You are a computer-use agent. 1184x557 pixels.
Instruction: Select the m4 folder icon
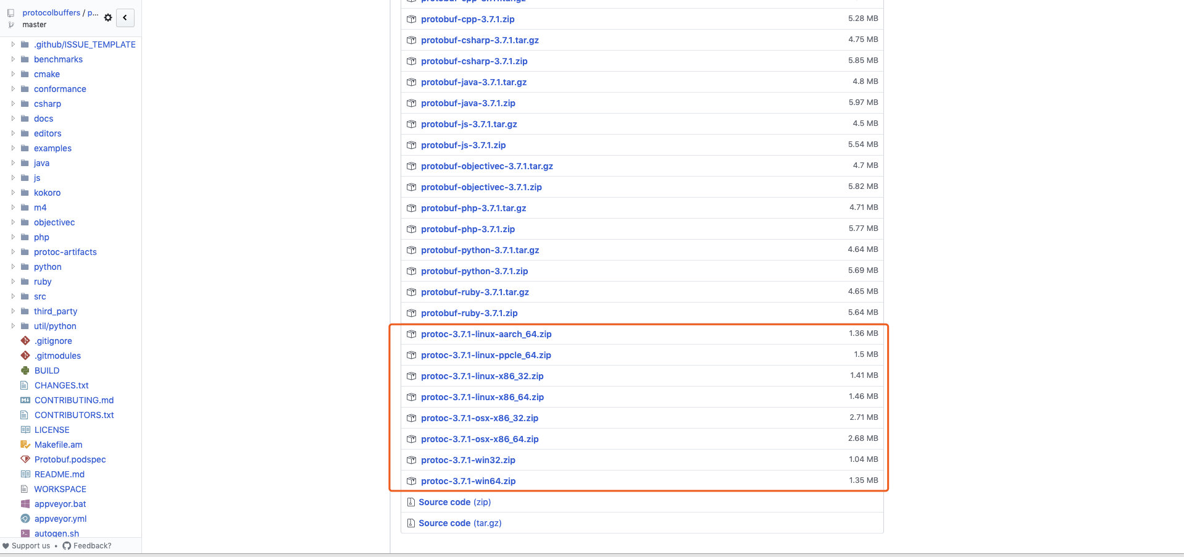[25, 207]
